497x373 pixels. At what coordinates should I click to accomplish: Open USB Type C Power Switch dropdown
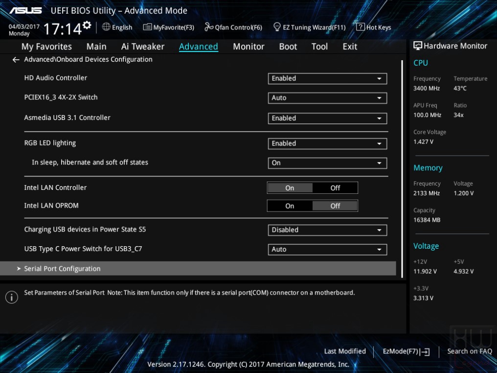coord(327,249)
